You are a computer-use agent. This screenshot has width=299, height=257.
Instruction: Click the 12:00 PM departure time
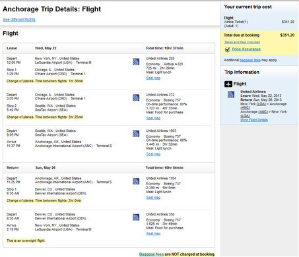[x=13, y=63]
